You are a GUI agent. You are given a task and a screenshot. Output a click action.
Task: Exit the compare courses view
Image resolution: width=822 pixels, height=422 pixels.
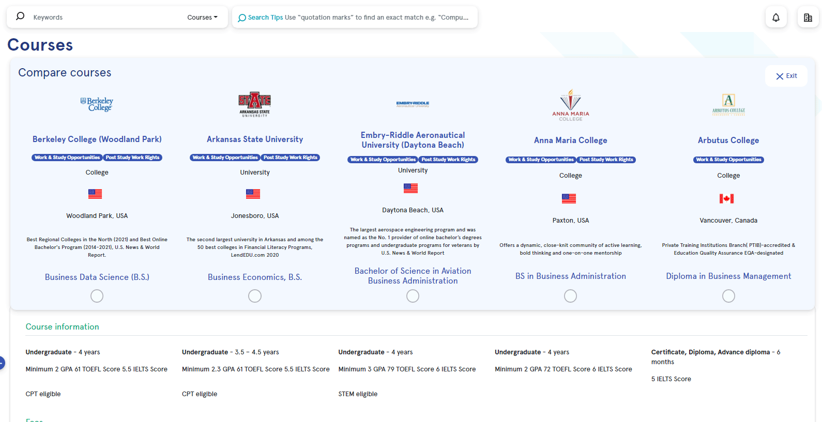(x=786, y=76)
